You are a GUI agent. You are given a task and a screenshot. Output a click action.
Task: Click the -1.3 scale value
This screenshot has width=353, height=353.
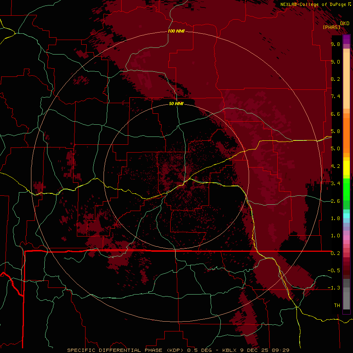coord(334,288)
